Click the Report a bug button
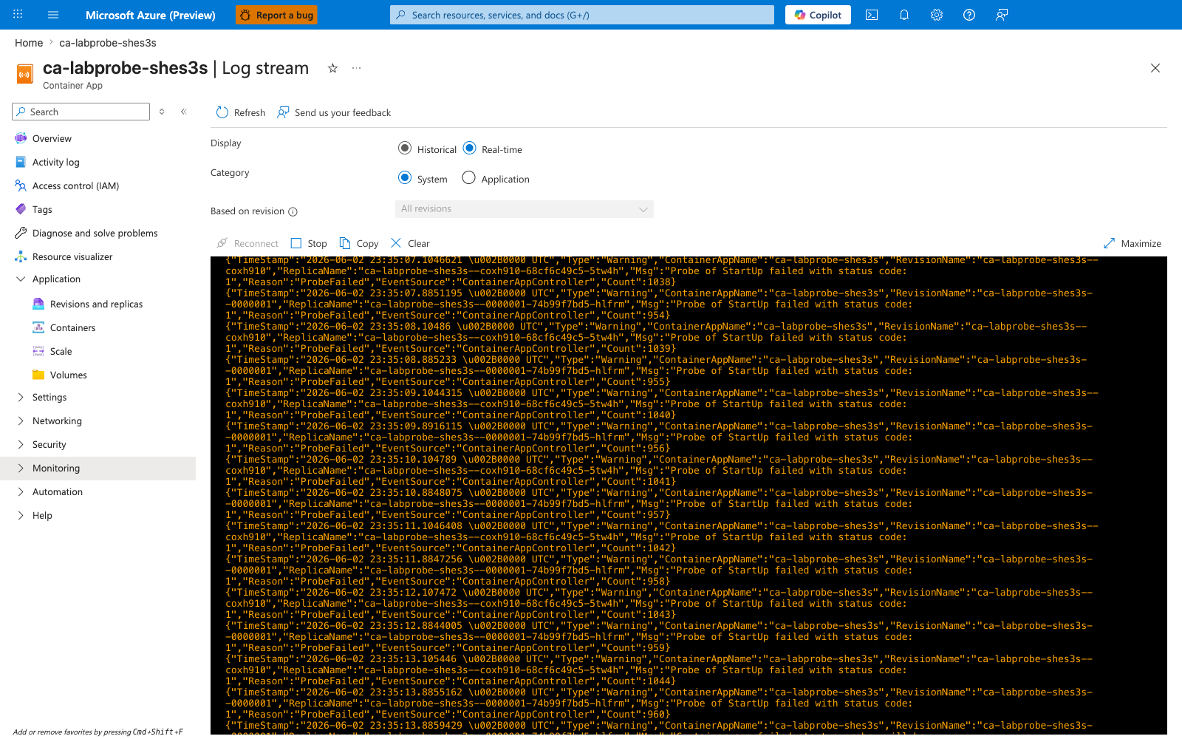 tap(276, 15)
